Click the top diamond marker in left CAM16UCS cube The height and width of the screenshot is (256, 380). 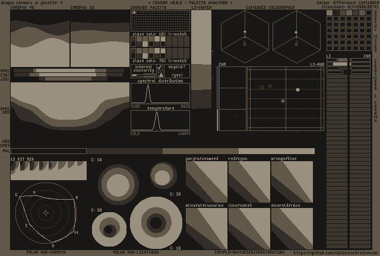point(245,31)
